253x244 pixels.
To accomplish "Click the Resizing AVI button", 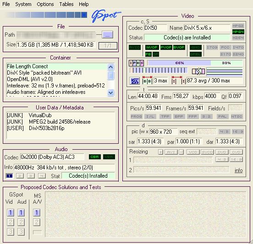I will [171, 152].
